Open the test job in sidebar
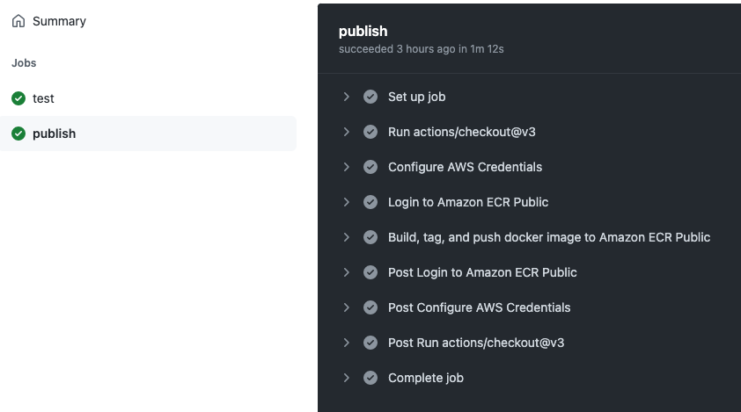This screenshot has height=412, width=741. click(x=43, y=98)
